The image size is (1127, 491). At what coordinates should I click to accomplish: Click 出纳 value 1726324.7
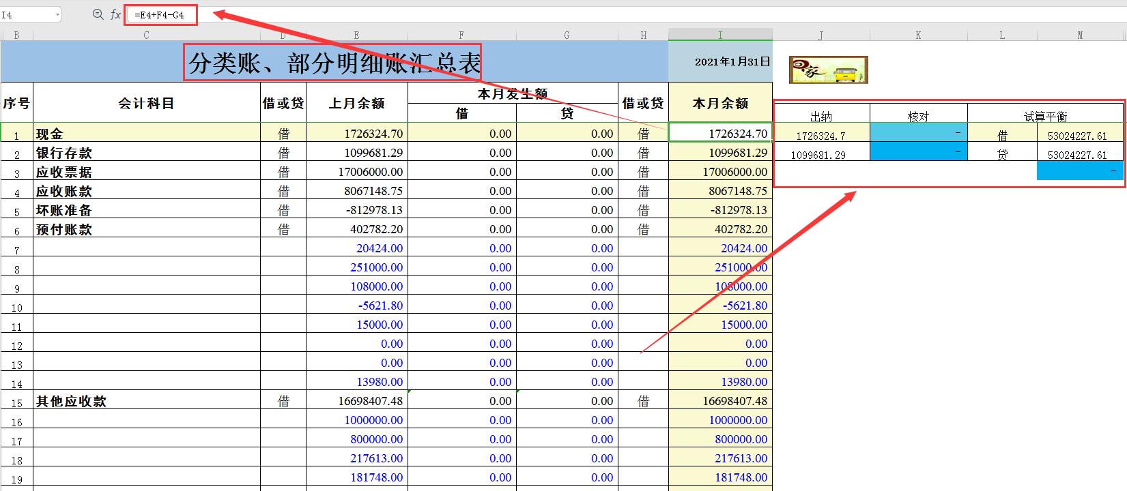(x=821, y=134)
